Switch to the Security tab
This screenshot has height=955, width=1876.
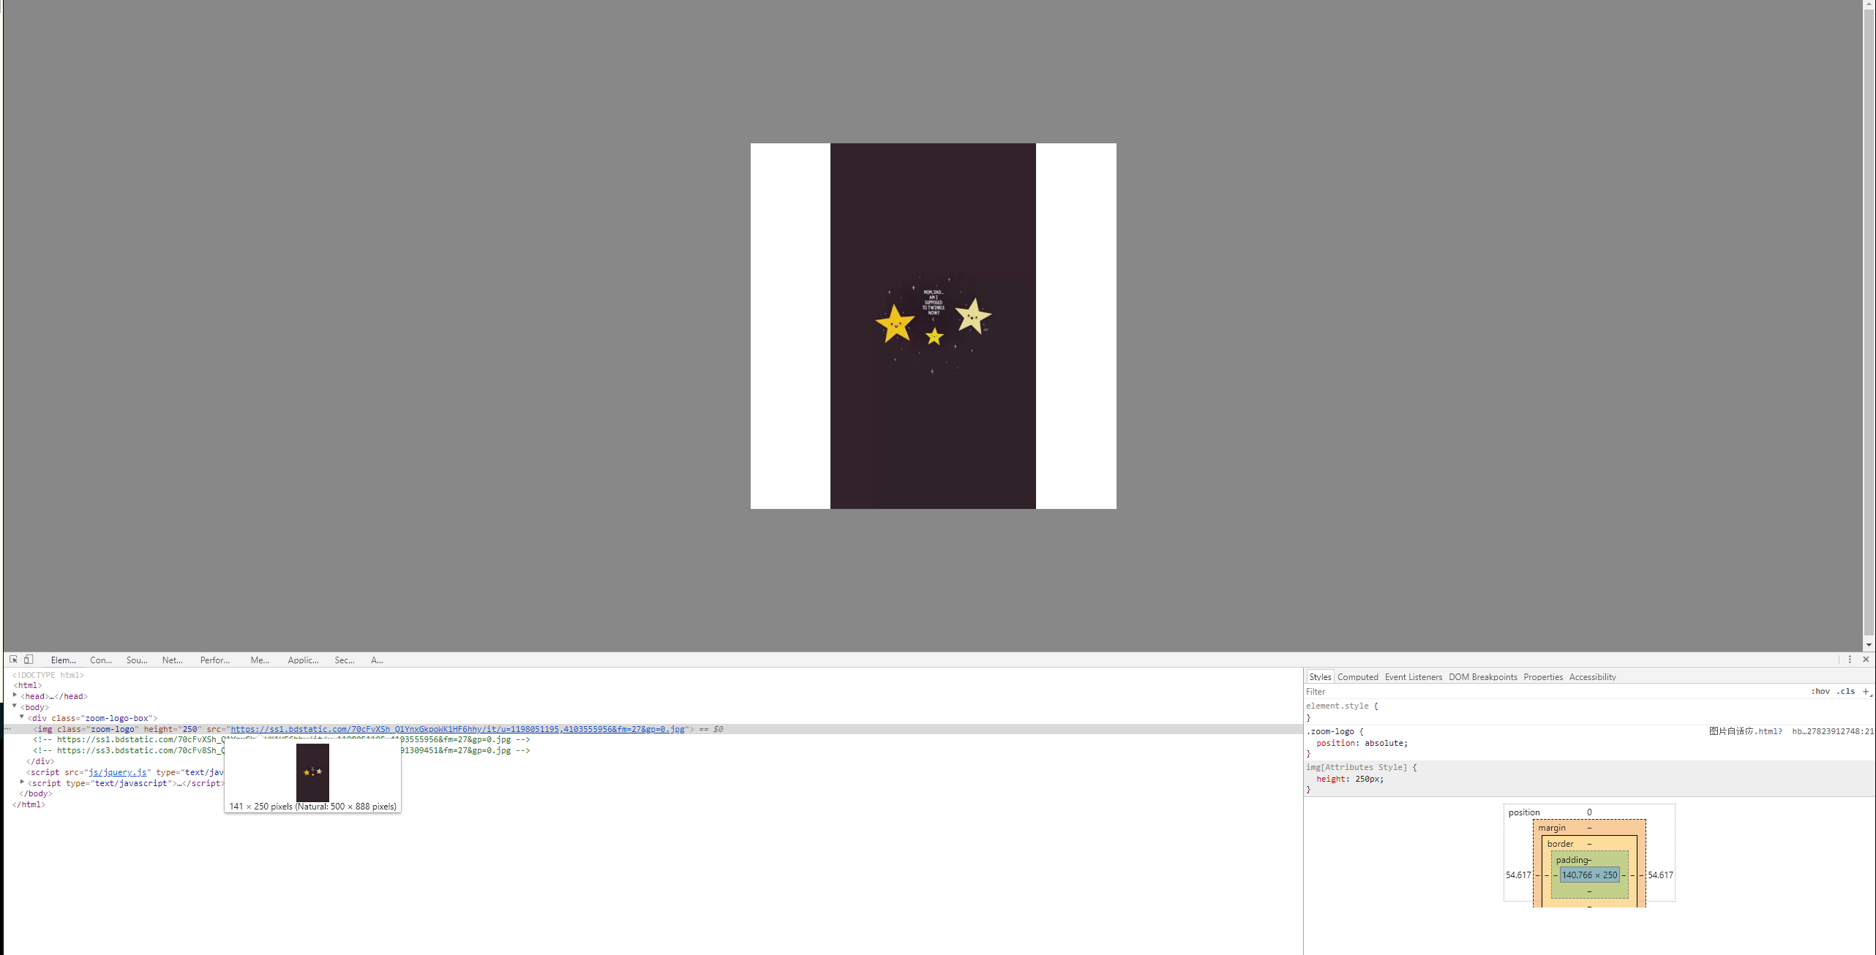click(x=345, y=660)
